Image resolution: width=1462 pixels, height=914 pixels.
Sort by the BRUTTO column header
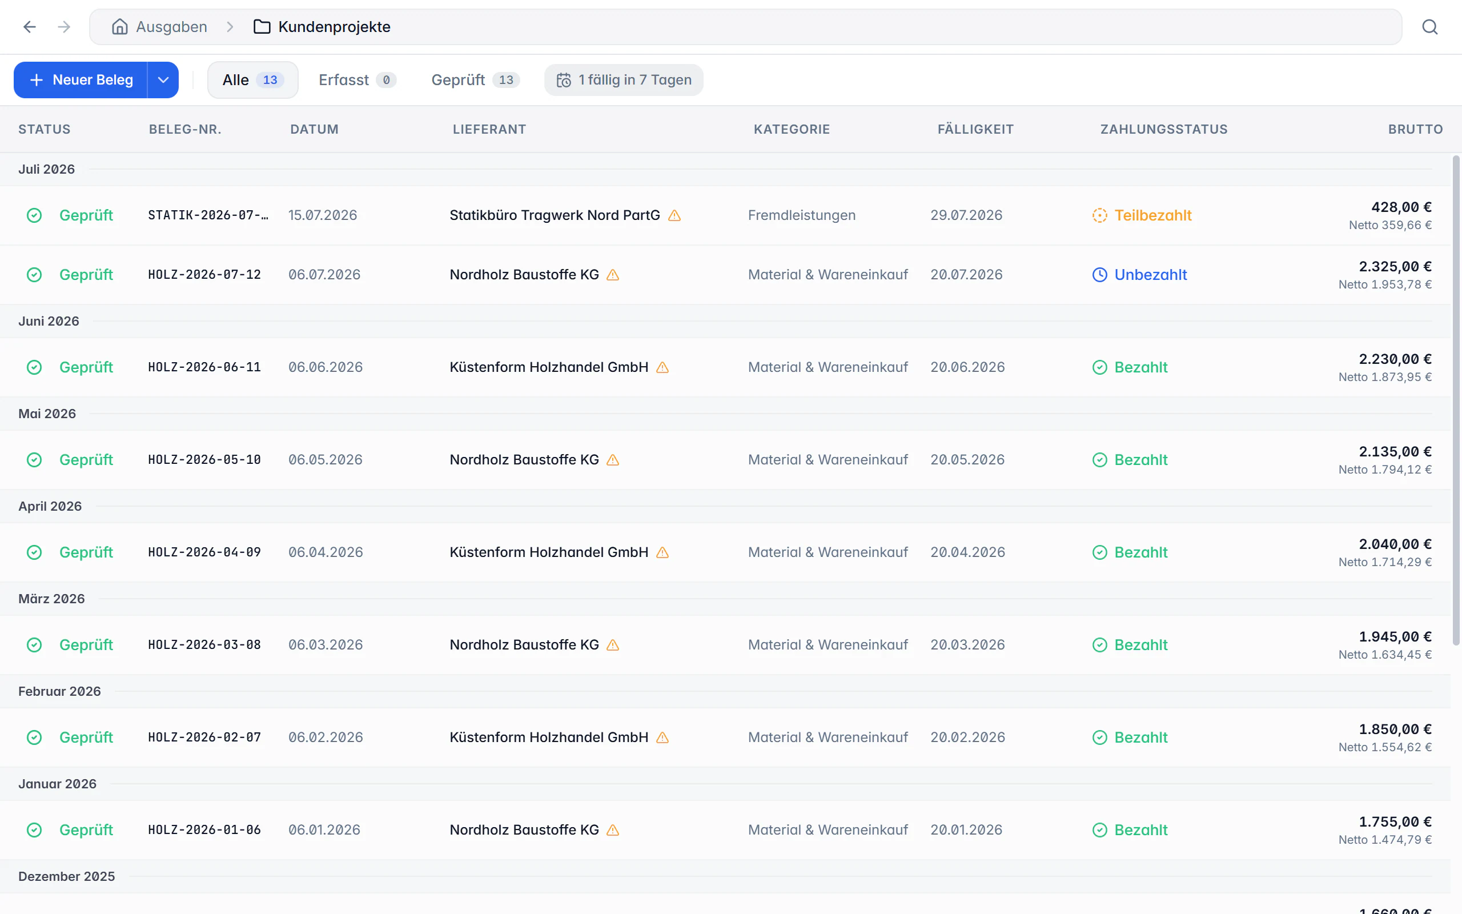tap(1415, 129)
